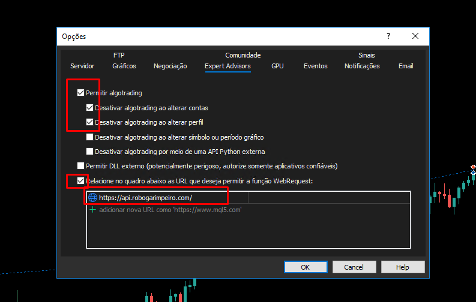Switch to the Servidor tab
Image resolution: width=476 pixels, height=302 pixels.
click(x=82, y=66)
